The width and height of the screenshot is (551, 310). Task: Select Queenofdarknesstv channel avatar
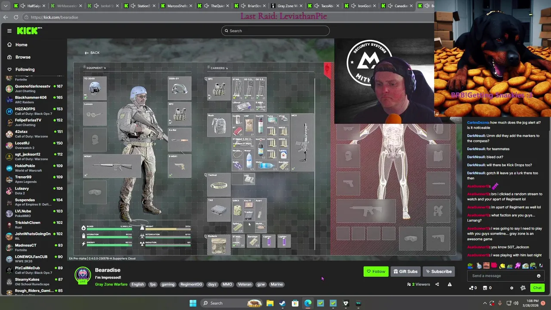pyautogui.click(x=9, y=89)
